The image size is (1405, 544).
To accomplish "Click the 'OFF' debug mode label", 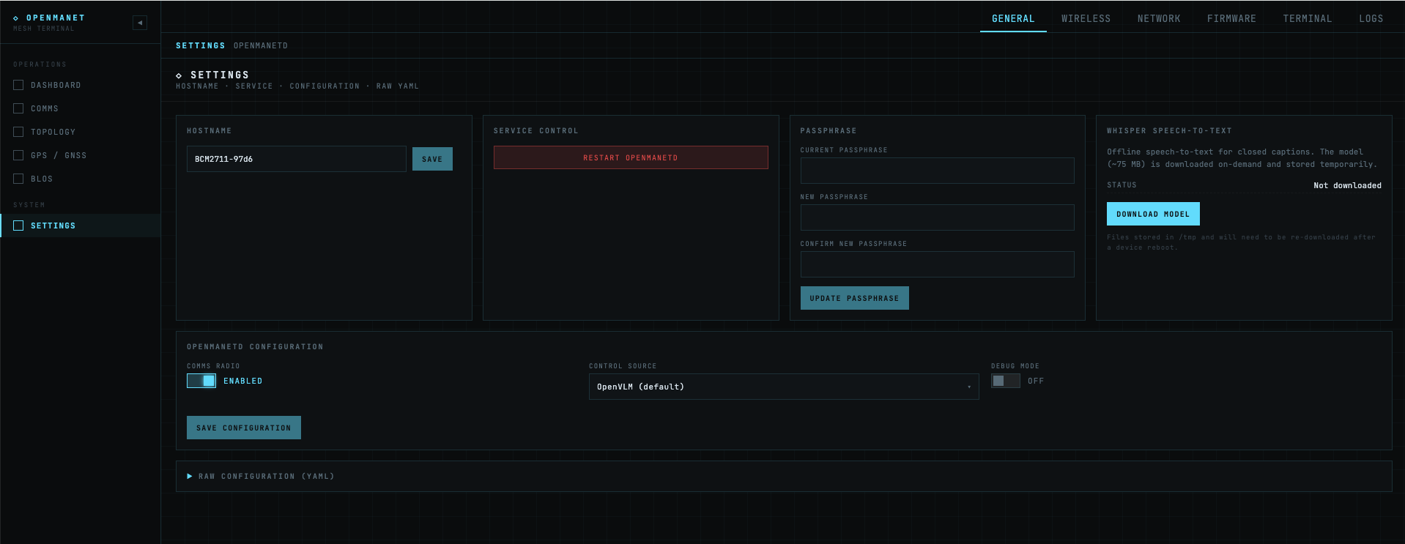I will tap(1036, 381).
